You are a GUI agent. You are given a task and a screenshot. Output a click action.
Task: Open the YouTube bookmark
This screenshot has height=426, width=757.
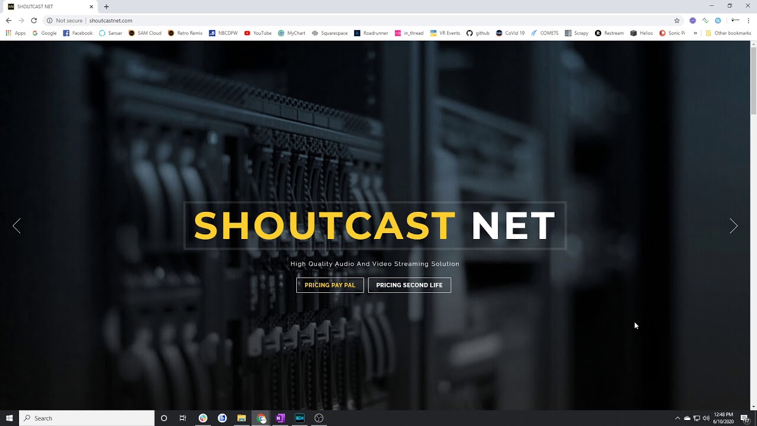pos(258,33)
